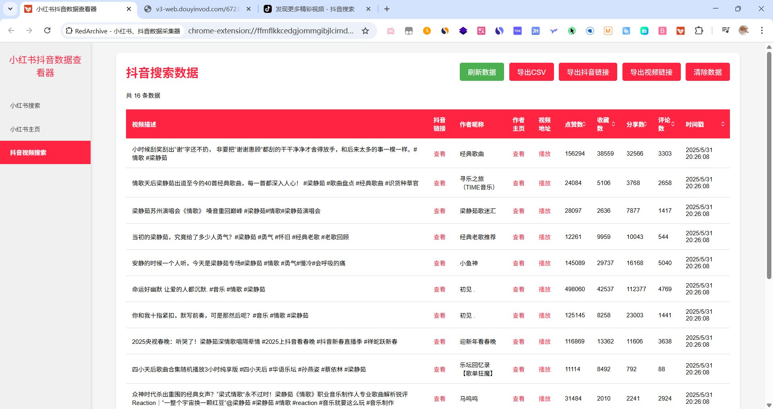Click the 共 16 条数据 count text
The image size is (773, 409).
(x=143, y=95)
